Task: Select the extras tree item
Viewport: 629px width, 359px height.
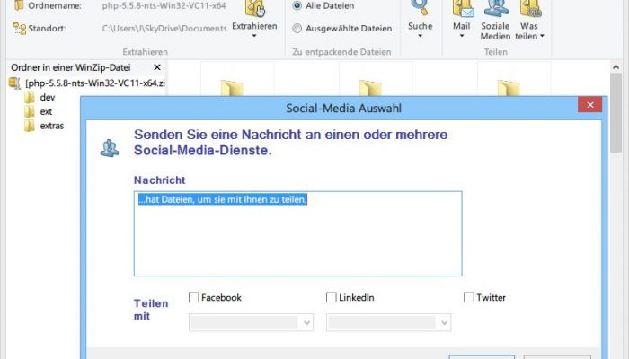Action: click(52, 126)
